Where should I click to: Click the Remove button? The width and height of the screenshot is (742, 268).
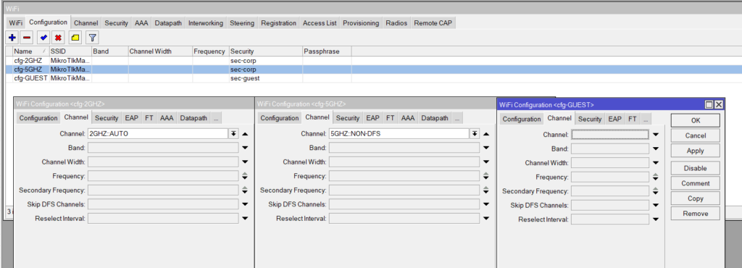695,214
